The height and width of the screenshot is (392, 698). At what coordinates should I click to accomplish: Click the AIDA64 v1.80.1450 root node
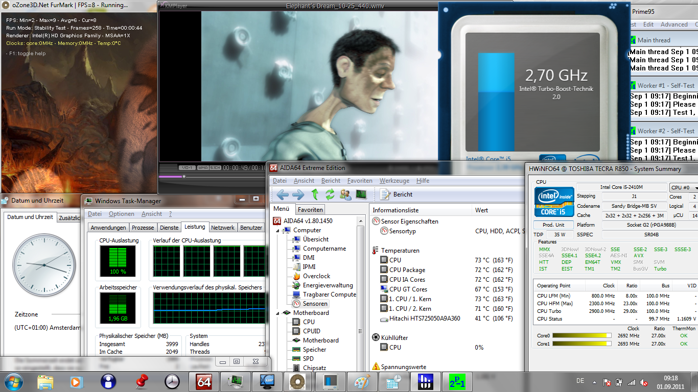pyautogui.click(x=308, y=221)
